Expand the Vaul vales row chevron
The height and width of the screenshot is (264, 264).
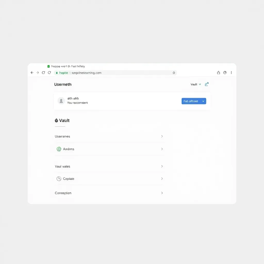pos(162,166)
